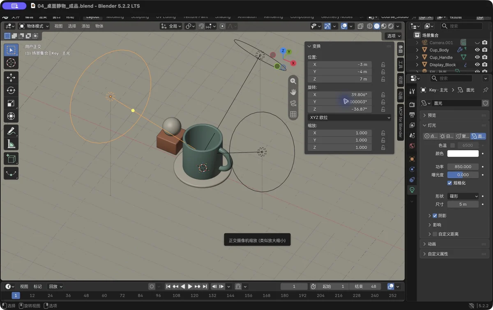
Task: Expand the 预览 panel
Action: 455,115
